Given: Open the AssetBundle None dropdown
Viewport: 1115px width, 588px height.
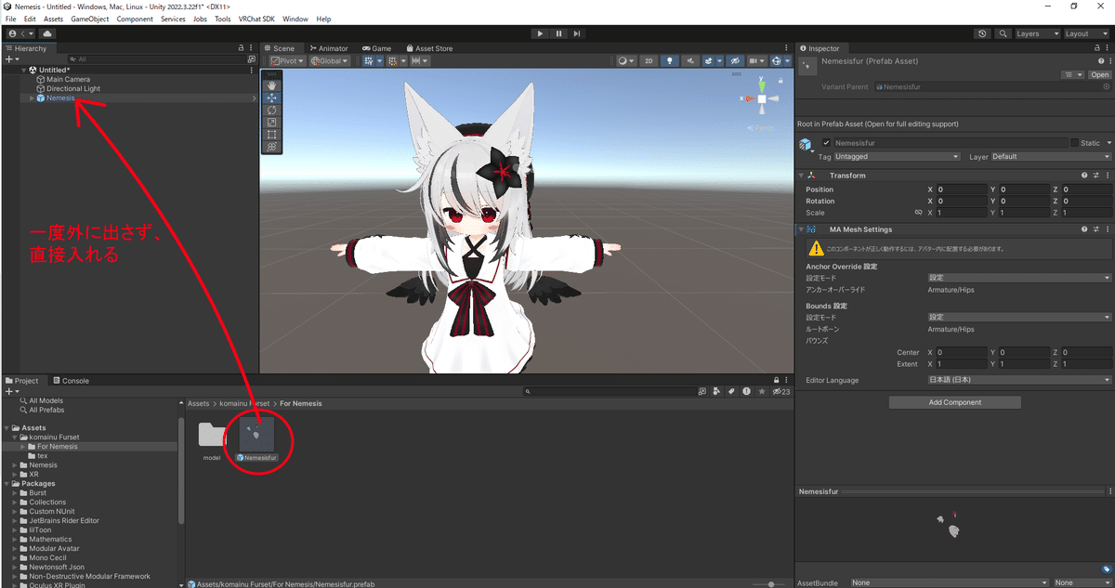Looking at the screenshot, I should (x=950, y=583).
